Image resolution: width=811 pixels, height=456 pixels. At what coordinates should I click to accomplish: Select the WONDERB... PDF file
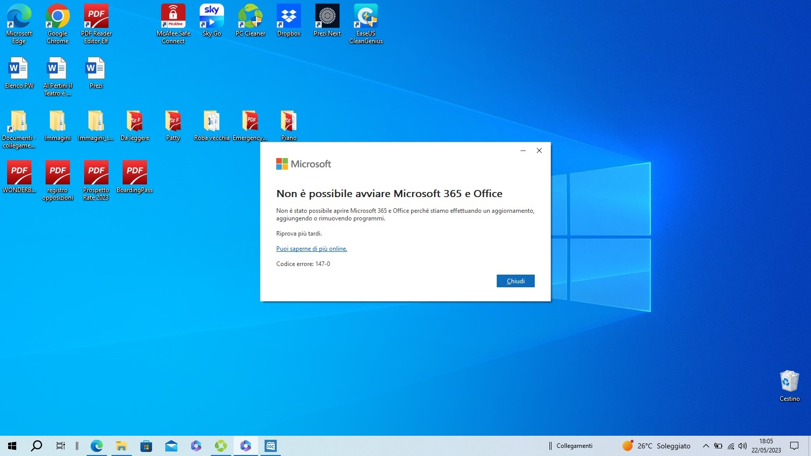pos(19,177)
